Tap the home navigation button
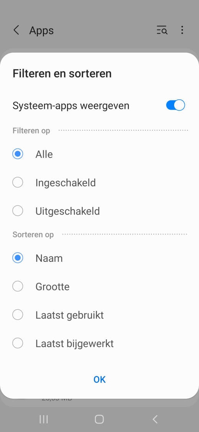Image resolution: width=199 pixels, height=432 pixels. pos(99,419)
